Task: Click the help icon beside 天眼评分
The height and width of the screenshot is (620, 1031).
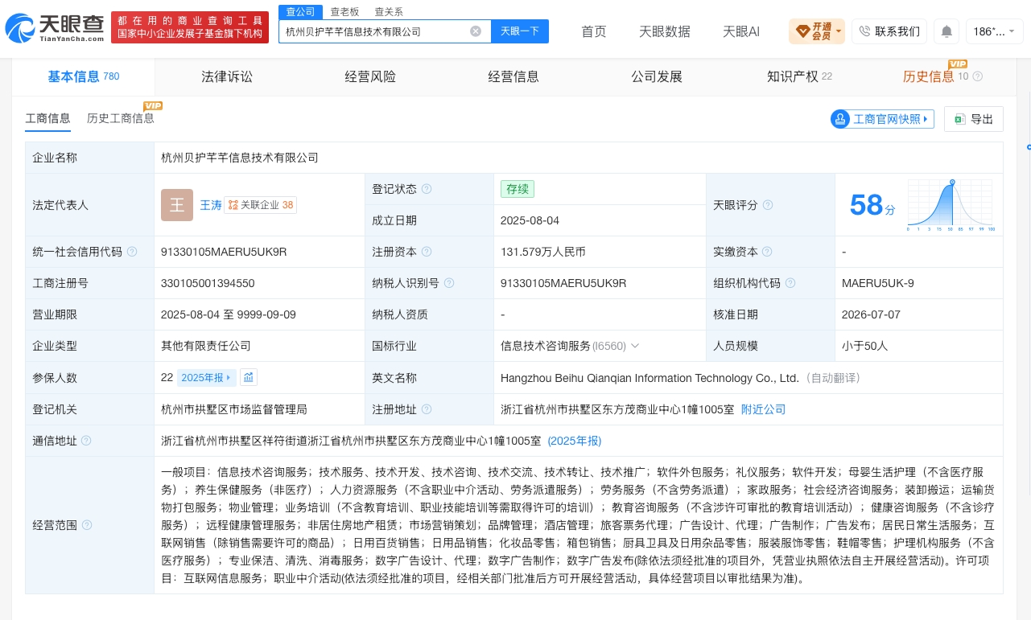Action: tap(768, 205)
